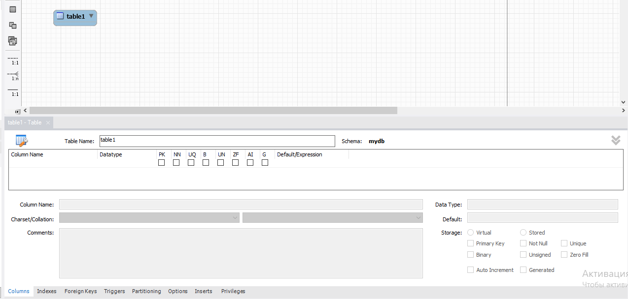Pick the 1:n non-identifying relationship tool
Viewport: 628px width, 299px height.
point(13,76)
